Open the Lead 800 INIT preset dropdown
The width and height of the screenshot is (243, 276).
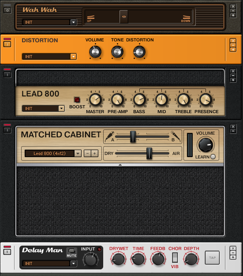click(x=61, y=108)
